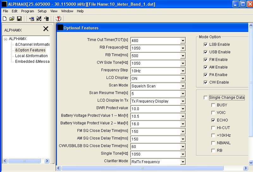Click the bottom horizontal scrollbar of main panel
The width and height of the screenshot is (253, 172).
pos(152,168)
